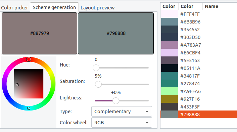The width and height of the screenshot is (237, 132).
Task: Click the #798888 scheme color box
Action: coord(116,33)
